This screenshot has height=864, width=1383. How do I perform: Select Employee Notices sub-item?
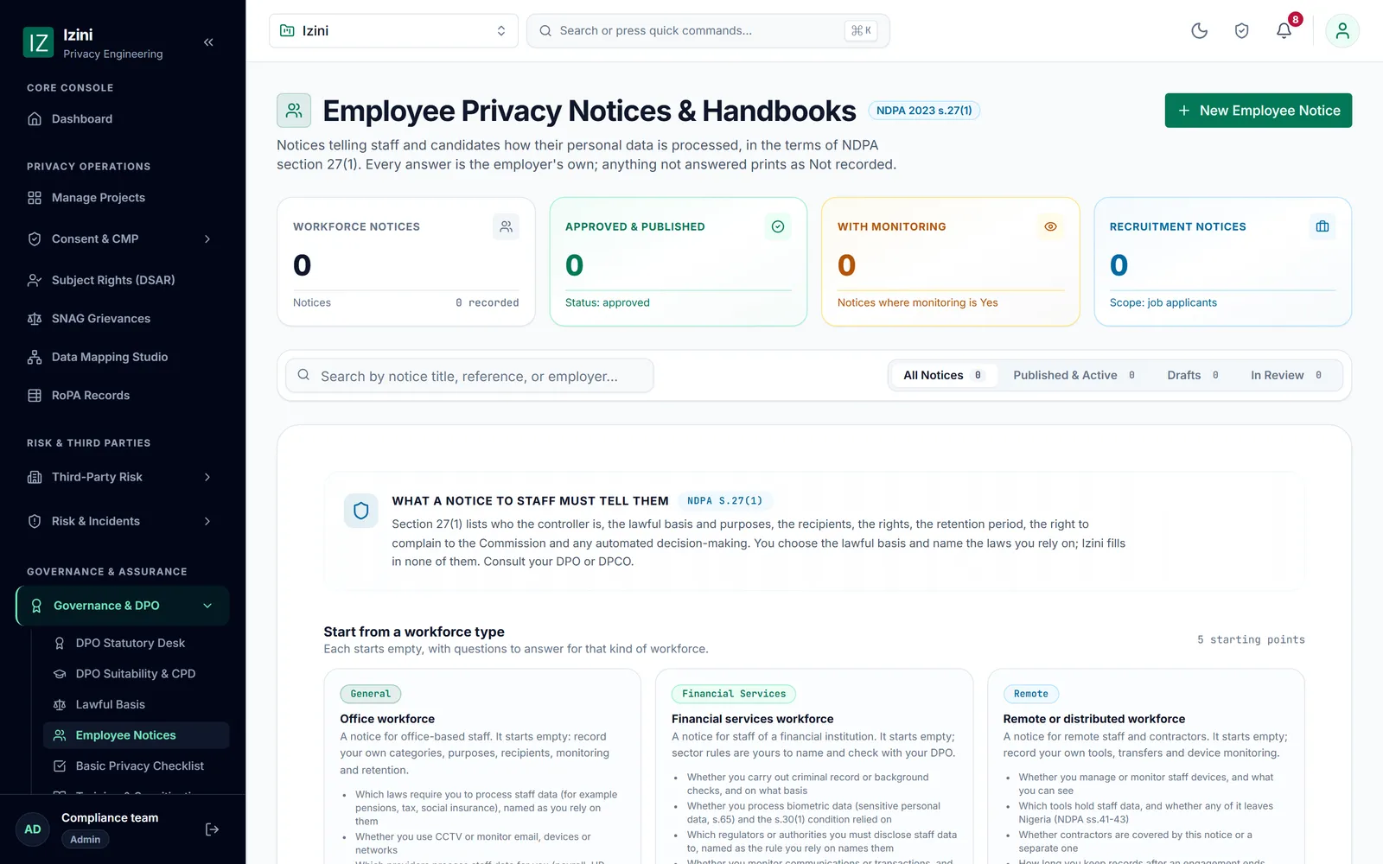coord(136,735)
